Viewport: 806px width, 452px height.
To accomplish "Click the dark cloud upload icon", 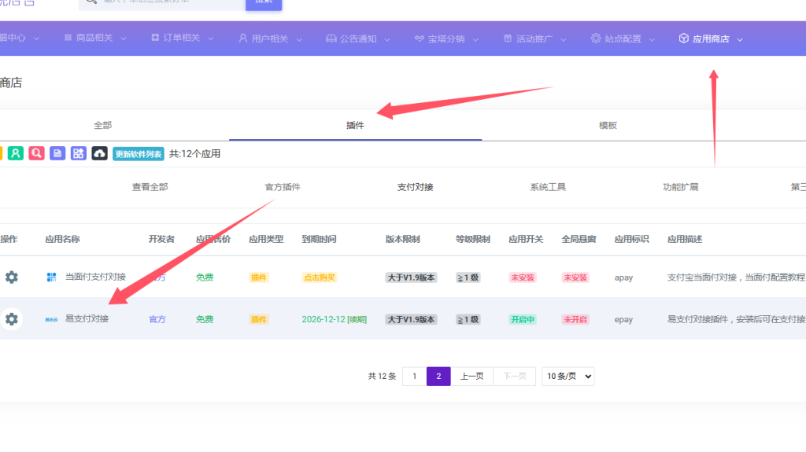I will tap(99, 153).
